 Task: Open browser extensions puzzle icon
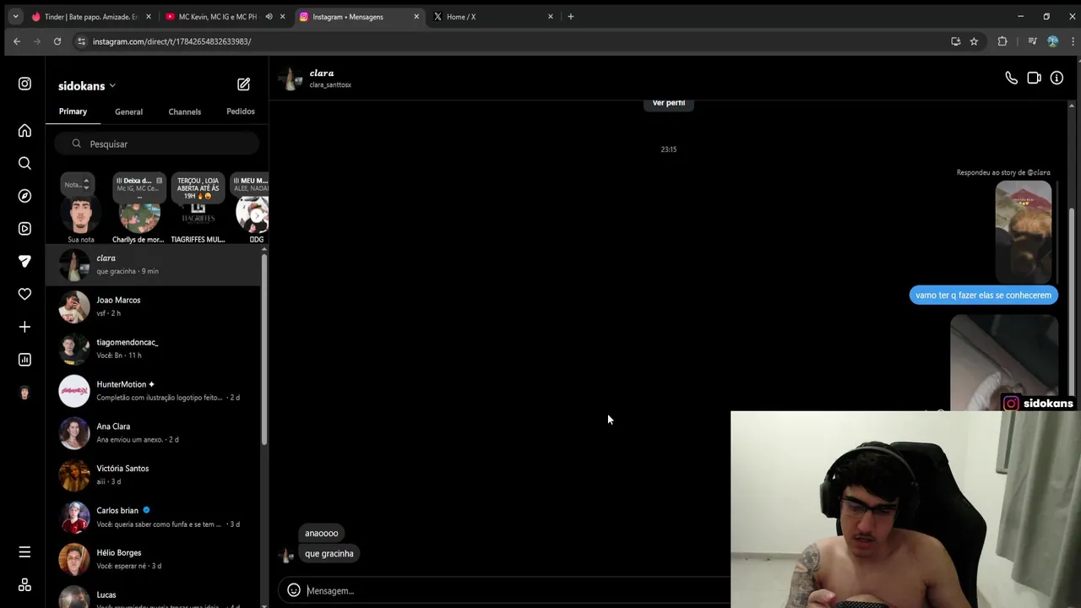[x=1002, y=41]
